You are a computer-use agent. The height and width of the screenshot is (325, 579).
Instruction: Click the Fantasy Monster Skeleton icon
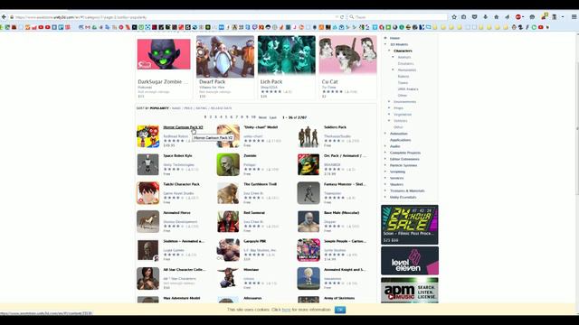tap(308, 193)
